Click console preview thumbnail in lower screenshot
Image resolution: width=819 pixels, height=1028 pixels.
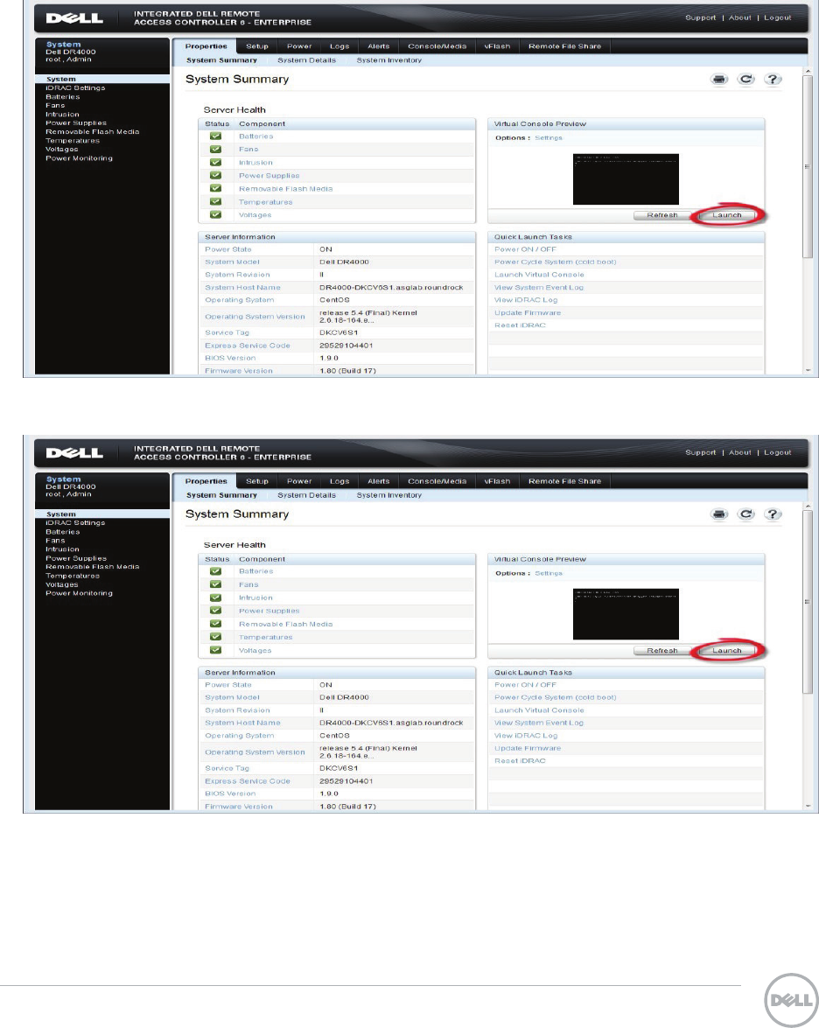pos(626,614)
